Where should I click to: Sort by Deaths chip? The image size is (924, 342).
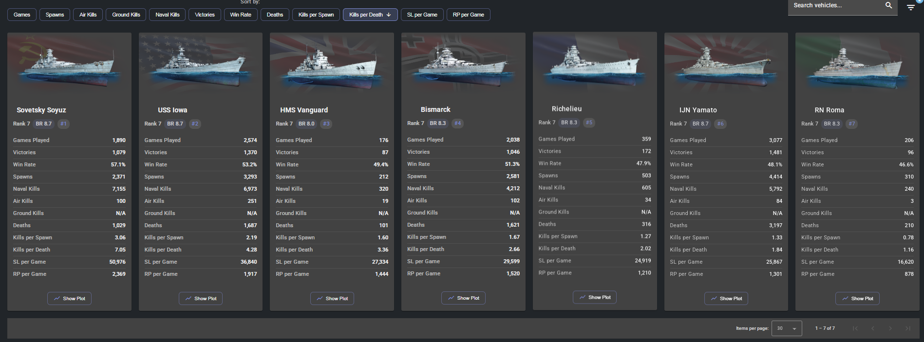pyautogui.click(x=275, y=15)
